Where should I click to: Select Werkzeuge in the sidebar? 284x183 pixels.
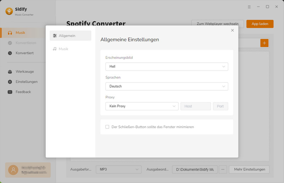[24, 72]
